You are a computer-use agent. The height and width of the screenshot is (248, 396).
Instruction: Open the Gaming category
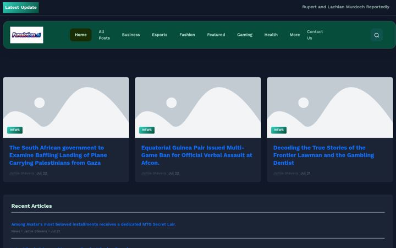point(244,35)
